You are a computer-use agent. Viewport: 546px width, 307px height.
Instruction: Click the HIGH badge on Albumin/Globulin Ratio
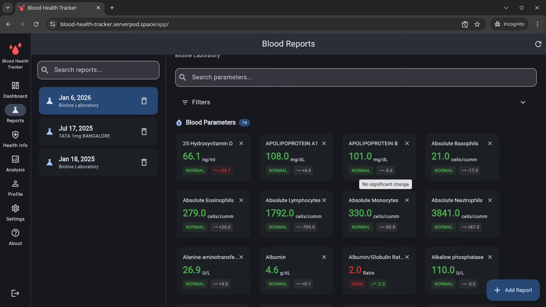point(357,284)
